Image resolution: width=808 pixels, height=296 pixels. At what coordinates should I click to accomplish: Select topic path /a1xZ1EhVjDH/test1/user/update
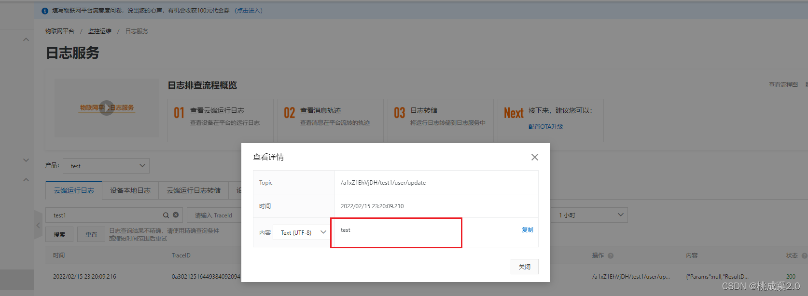click(383, 183)
